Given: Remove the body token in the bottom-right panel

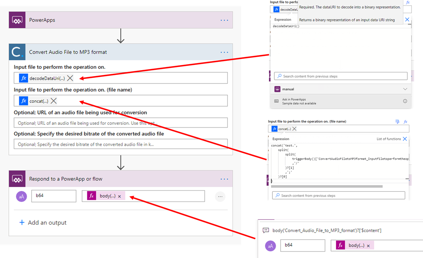Looking at the screenshot, I should pos(368,246).
